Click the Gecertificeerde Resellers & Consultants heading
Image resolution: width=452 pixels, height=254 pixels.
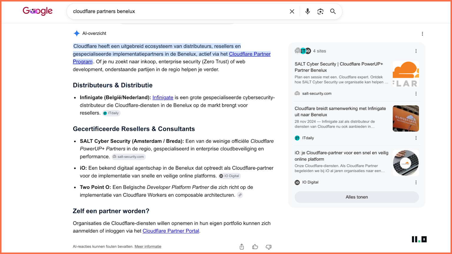coord(134,129)
